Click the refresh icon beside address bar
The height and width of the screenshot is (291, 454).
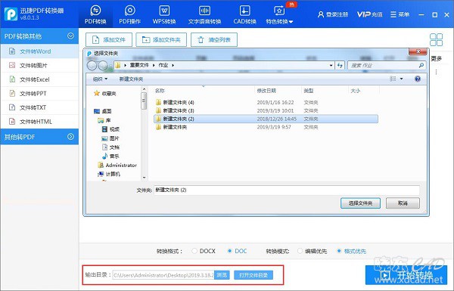[x=340, y=65]
